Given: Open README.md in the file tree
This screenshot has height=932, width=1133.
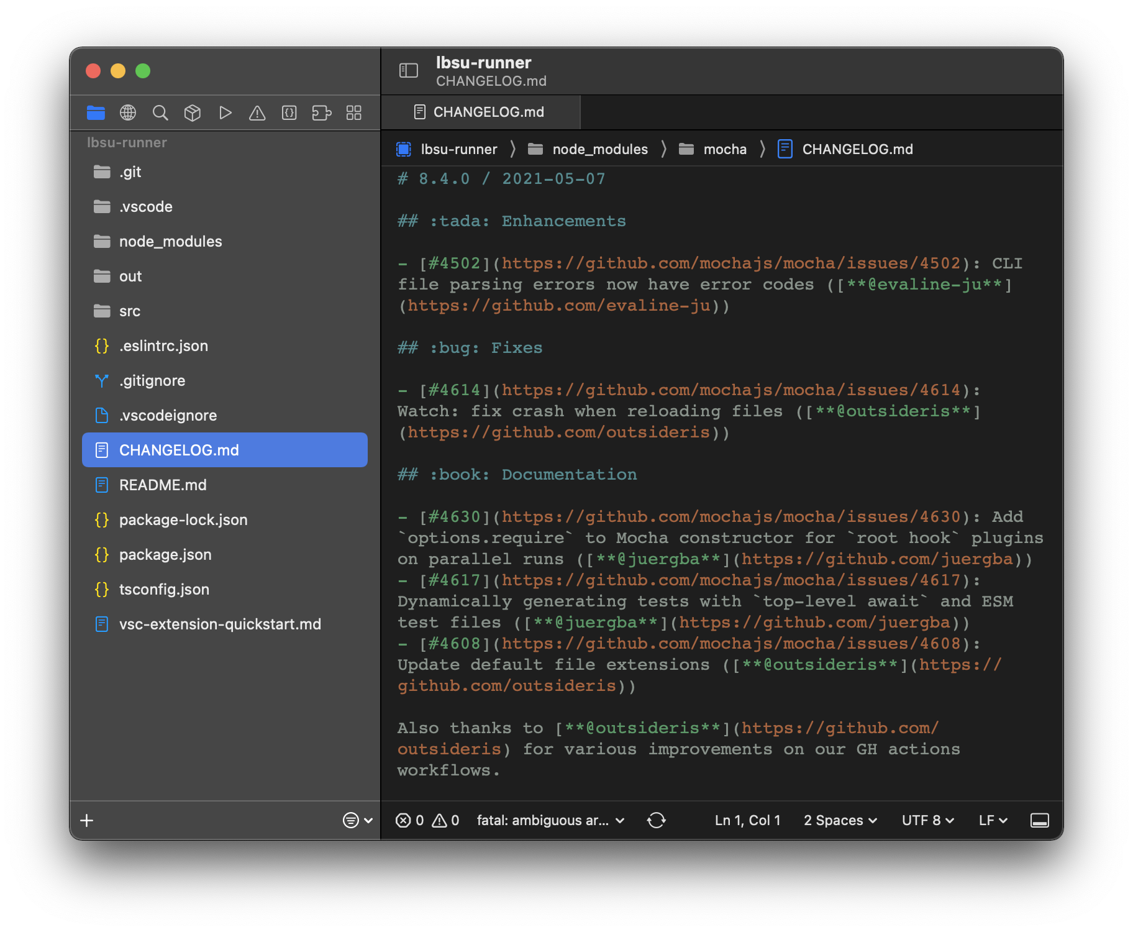Looking at the screenshot, I should (x=225, y=485).
